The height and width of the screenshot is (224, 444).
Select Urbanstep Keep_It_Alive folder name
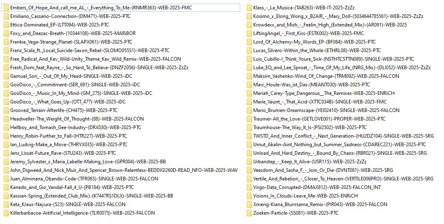click(x=310, y=162)
